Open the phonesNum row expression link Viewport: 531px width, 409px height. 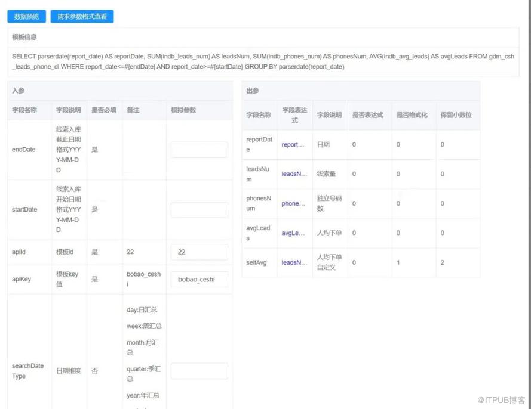(x=293, y=203)
